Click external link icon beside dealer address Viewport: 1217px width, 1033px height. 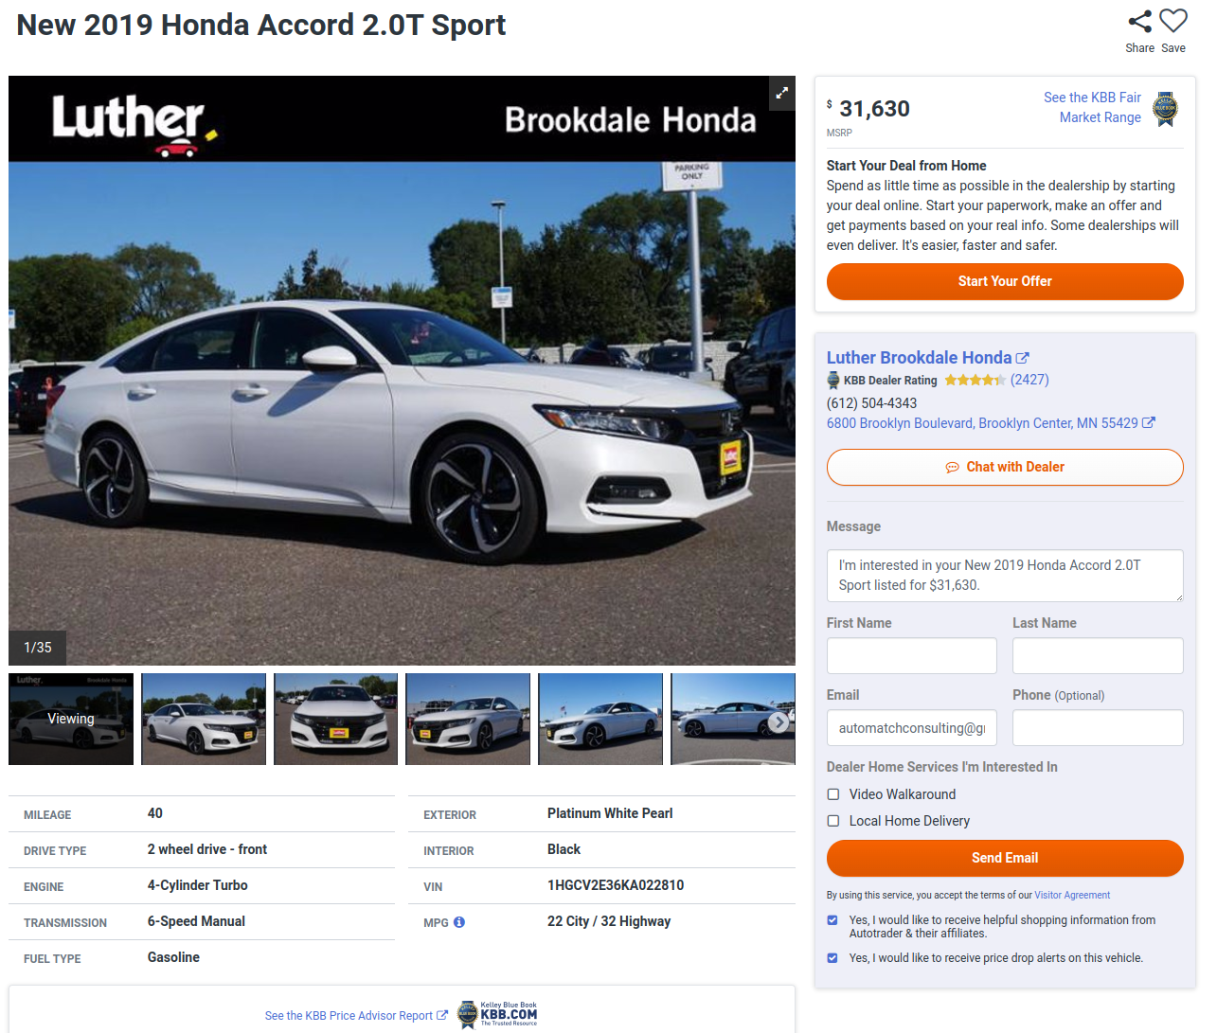1149,423
